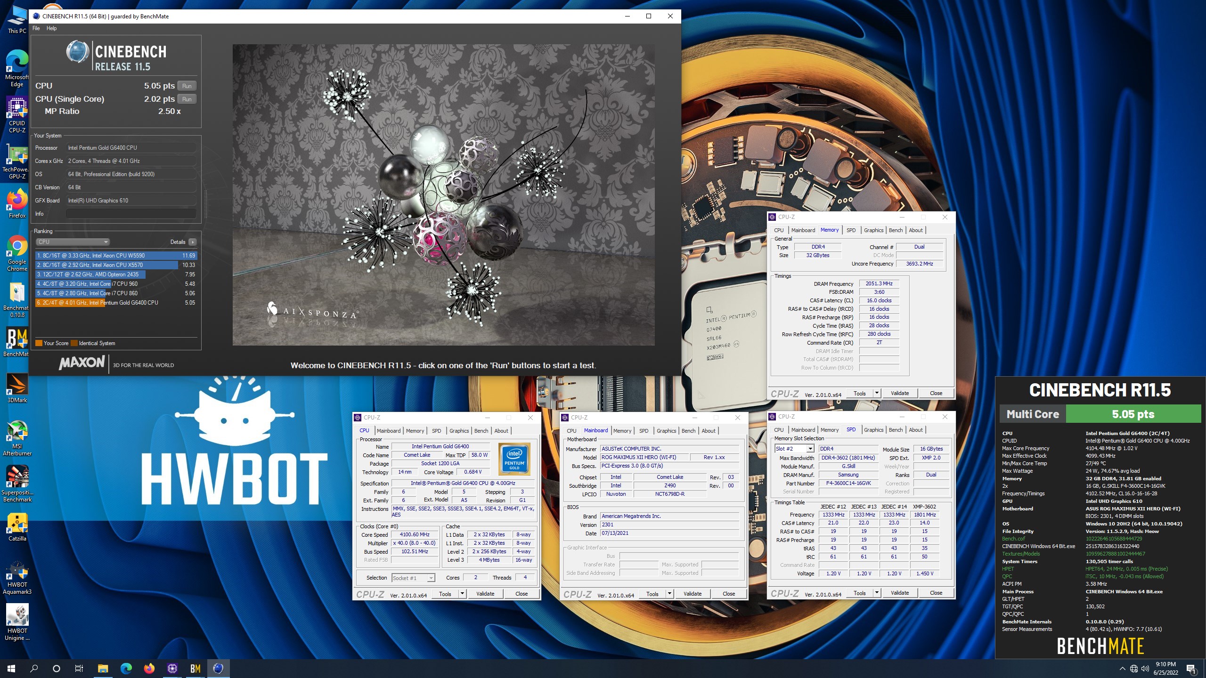Switch to CPU-Z taskbar icon
This screenshot has height=678, width=1206.
click(x=172, y=669)
